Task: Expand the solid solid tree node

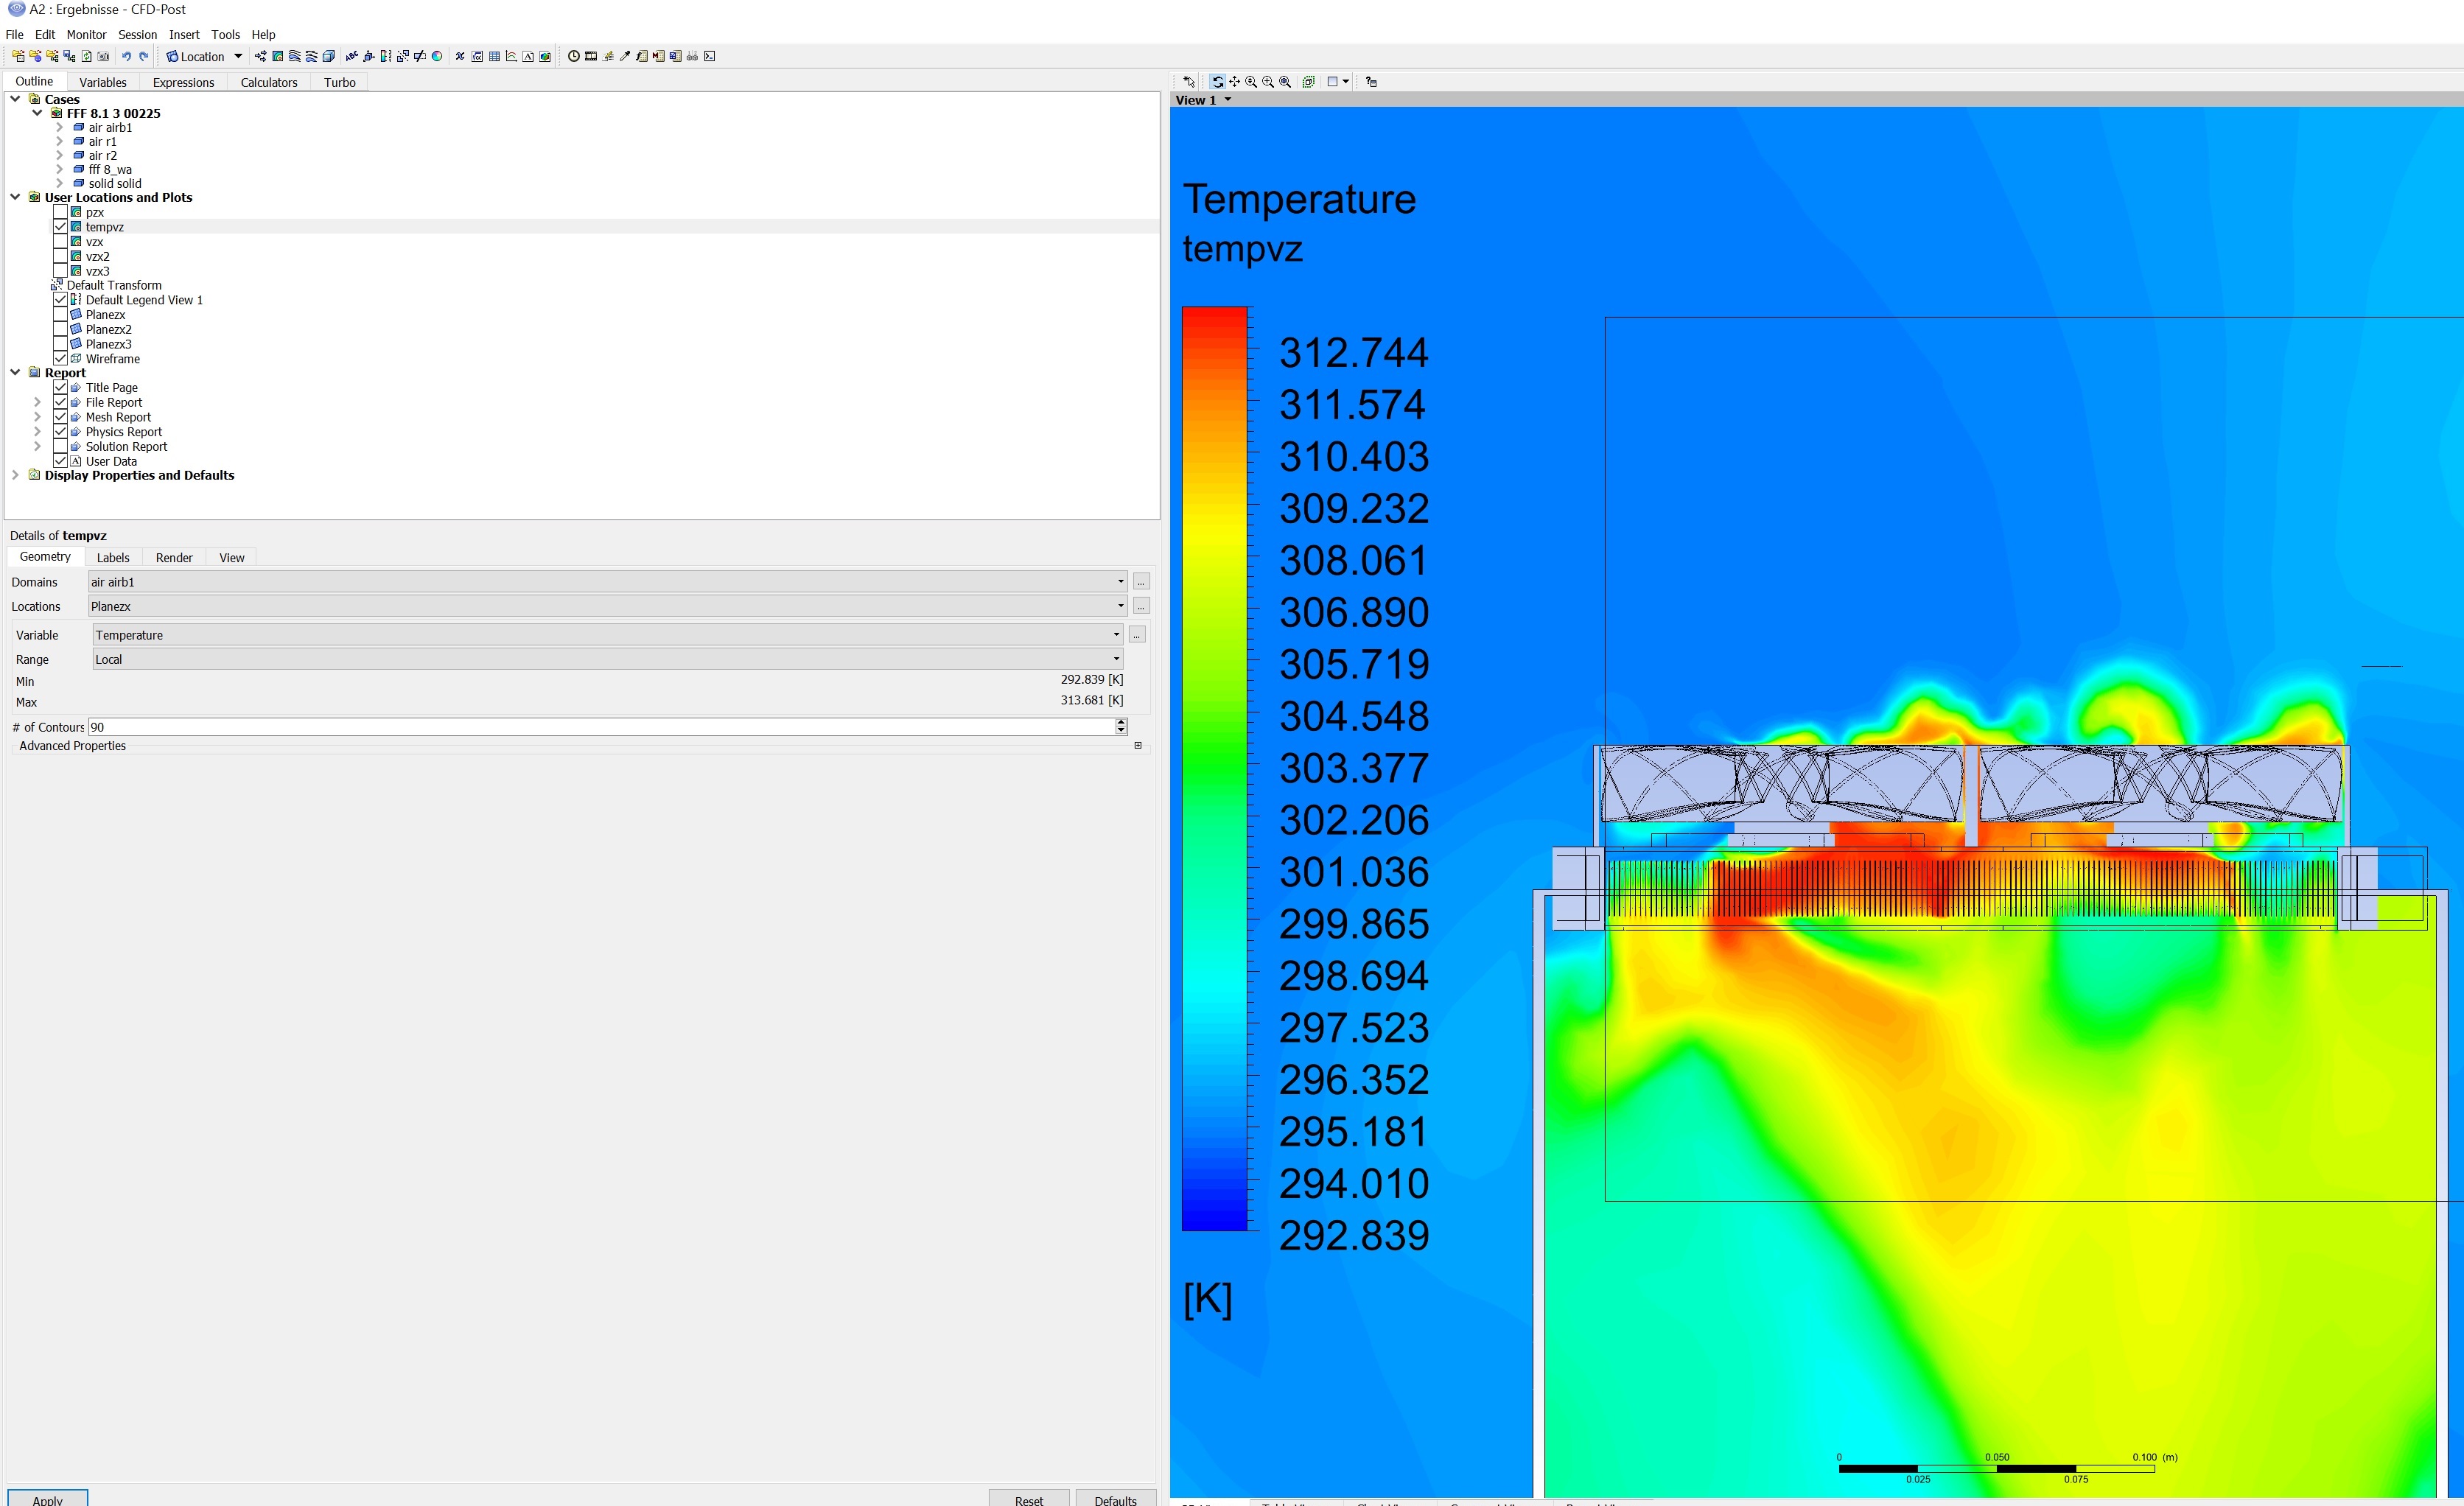Action: click(59, 183)
